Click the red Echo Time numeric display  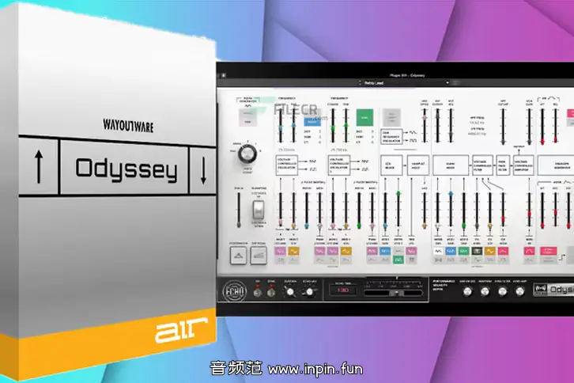pyautogui.click(x=343, y=290)
